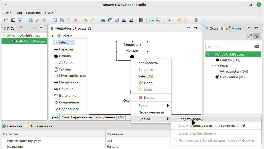
Task: Select the Ветвление palette tool
Action: [65, 95]
